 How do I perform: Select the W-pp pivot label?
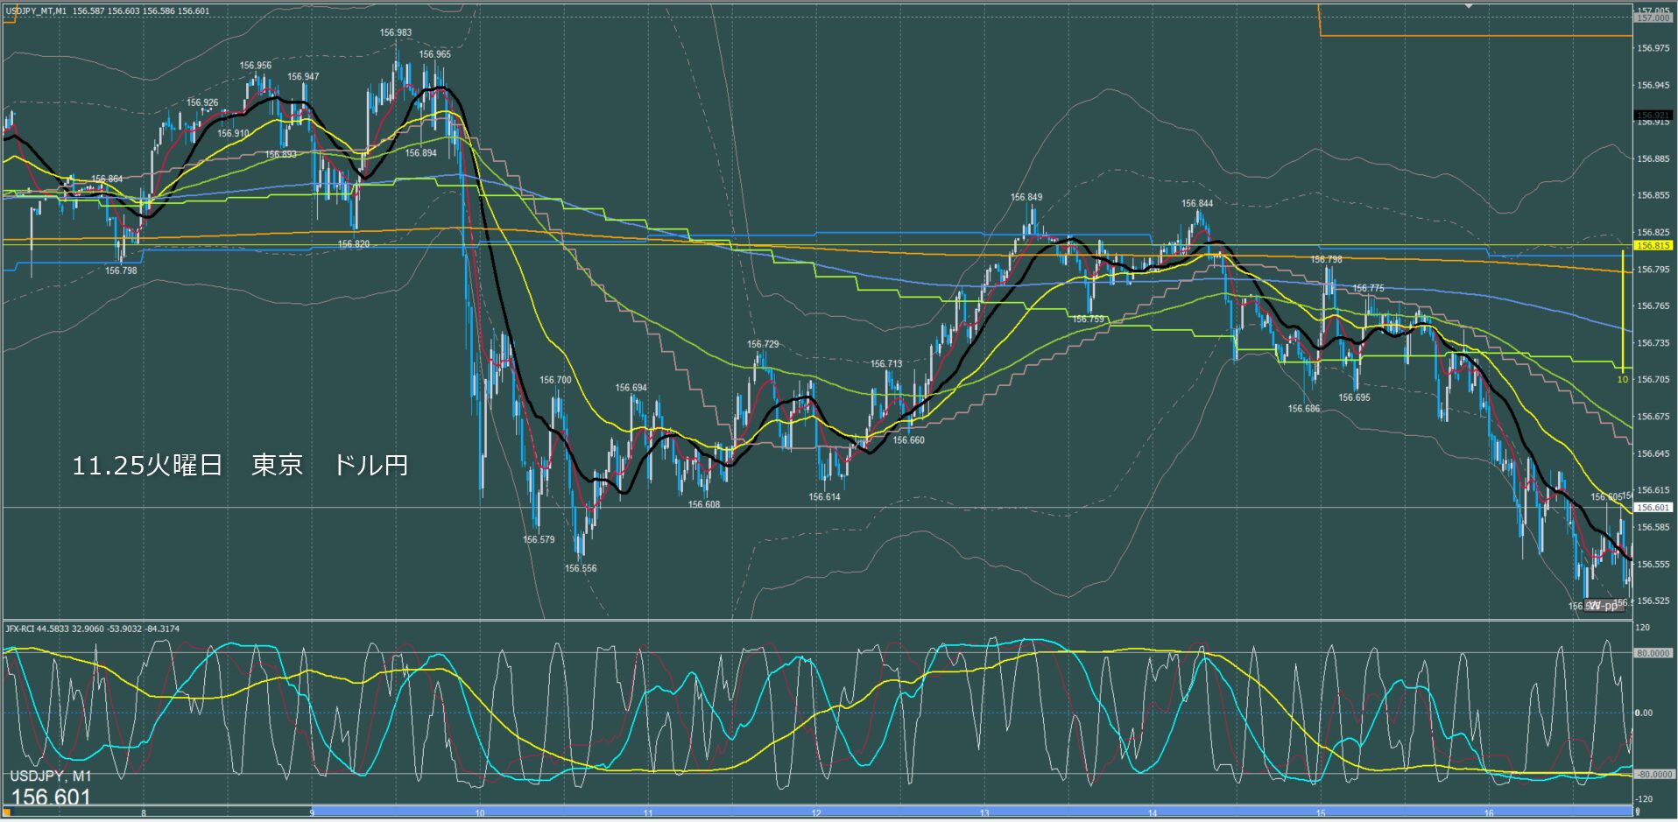1604,606
